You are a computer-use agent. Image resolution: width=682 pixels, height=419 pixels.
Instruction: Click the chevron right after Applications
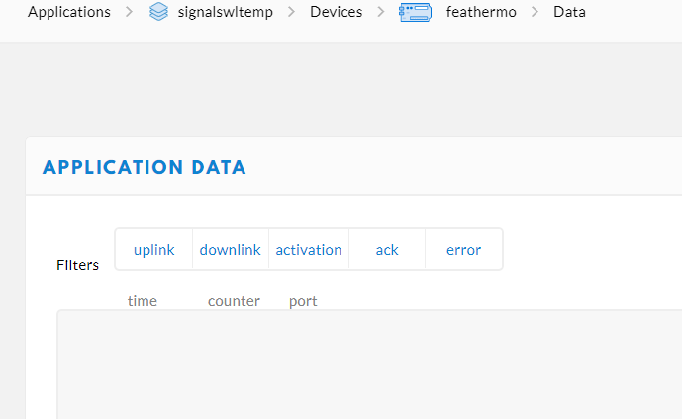click(x=129, y=13)
